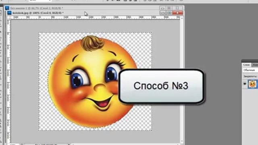258x145 pixels.
Task: Close the kolobok.jpg document window
Action: [x=177, y=13]
